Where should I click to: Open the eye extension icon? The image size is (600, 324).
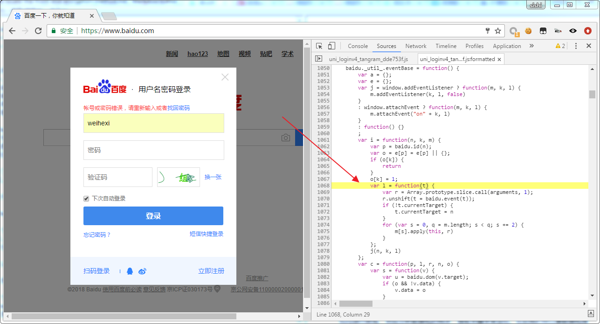click(573, 31)
